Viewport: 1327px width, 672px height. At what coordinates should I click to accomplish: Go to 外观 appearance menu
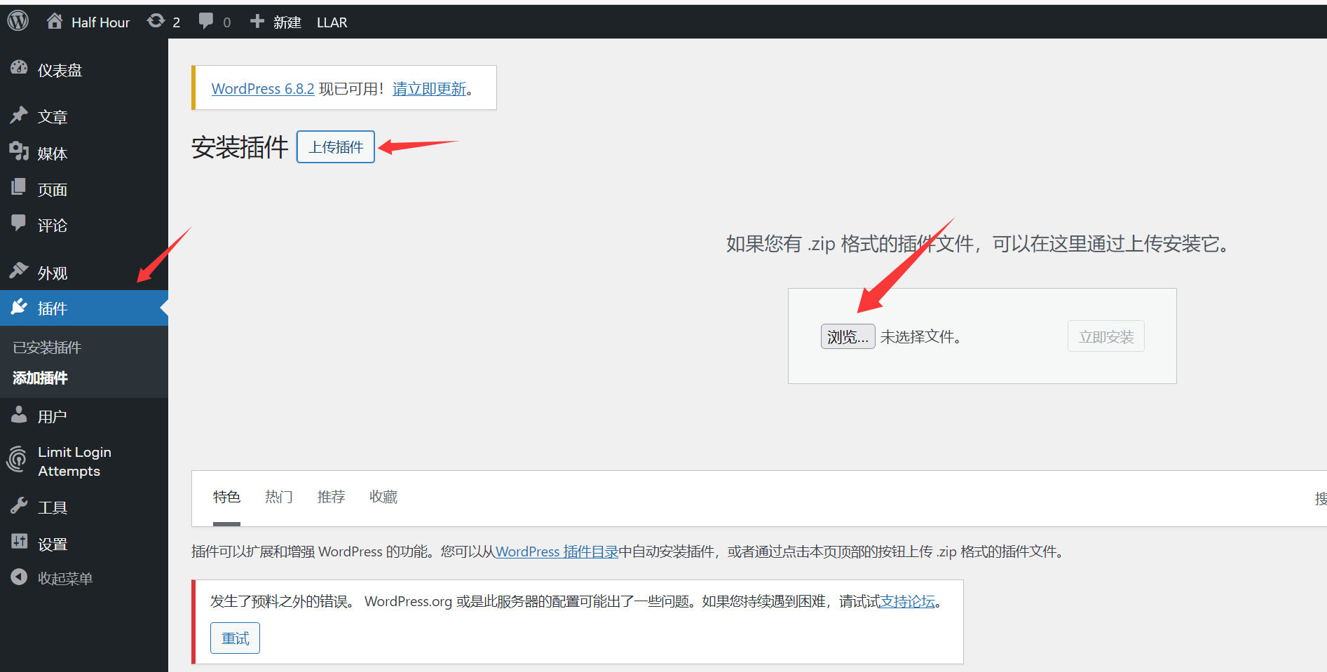point(52,273)
